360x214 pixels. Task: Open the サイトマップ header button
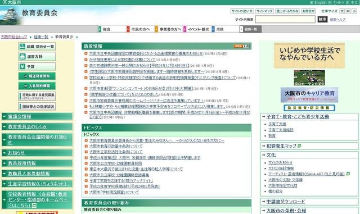coord(264,11)
